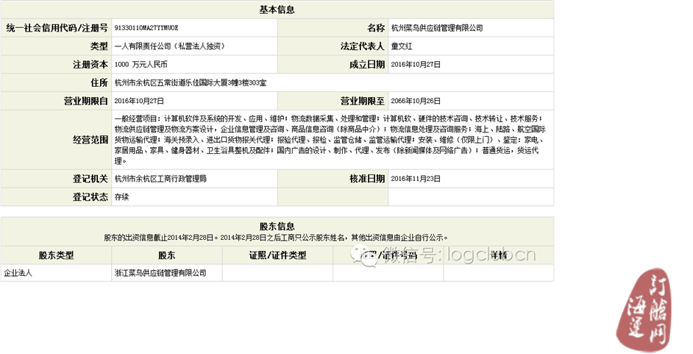Screen dimensions: 693x354
Task: Select the date beside 营业期限自
Action: click(x=139, y=101)
